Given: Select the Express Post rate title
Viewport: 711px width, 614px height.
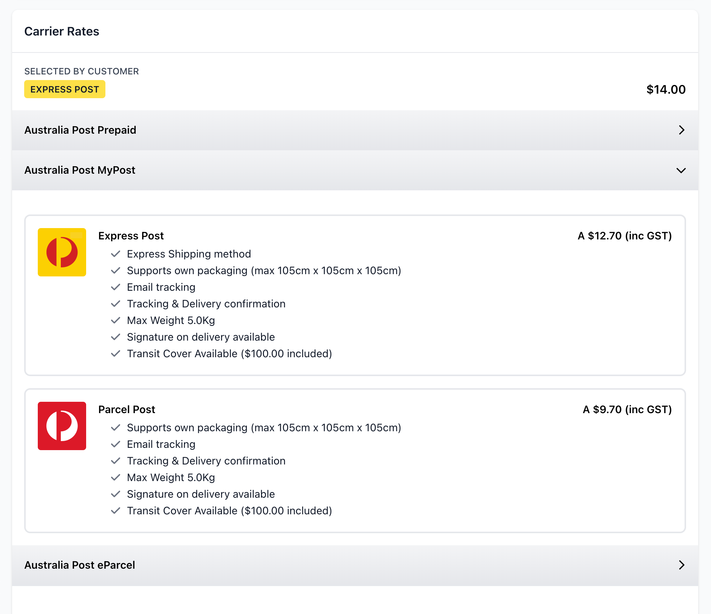Looking at the screenshot, I should coord(131,236).
